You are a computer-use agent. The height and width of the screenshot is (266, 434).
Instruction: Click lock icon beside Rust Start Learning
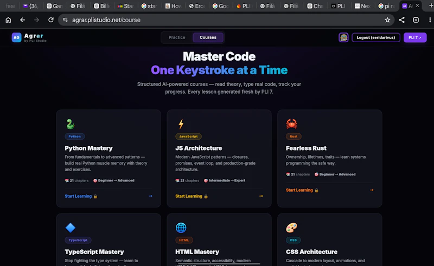pos(316,190)
